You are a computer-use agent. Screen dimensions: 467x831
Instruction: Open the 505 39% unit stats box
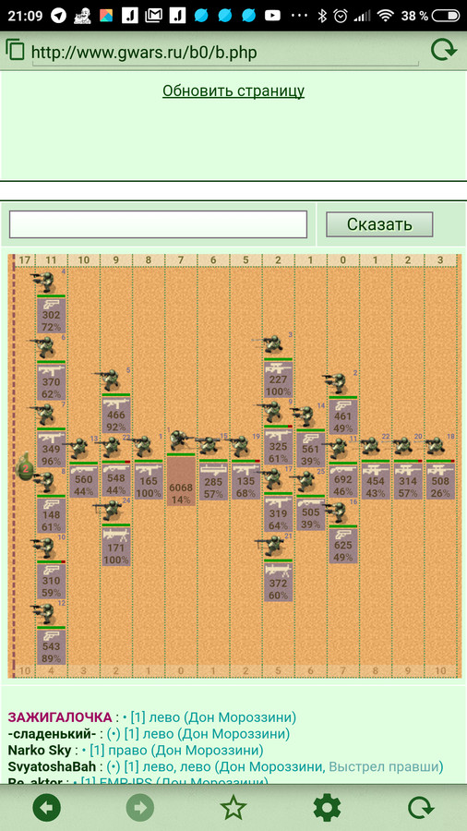pyautogui.click(x=311, y=513)
